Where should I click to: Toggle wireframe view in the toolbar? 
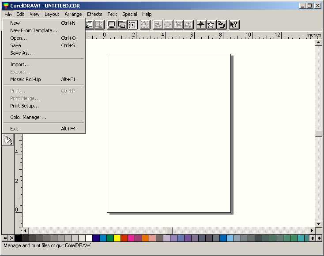122,25
